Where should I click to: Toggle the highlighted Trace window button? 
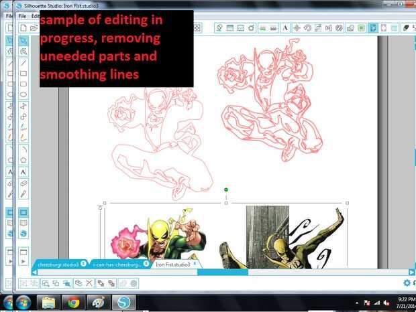pyautogui.click(x=373, y=28)
